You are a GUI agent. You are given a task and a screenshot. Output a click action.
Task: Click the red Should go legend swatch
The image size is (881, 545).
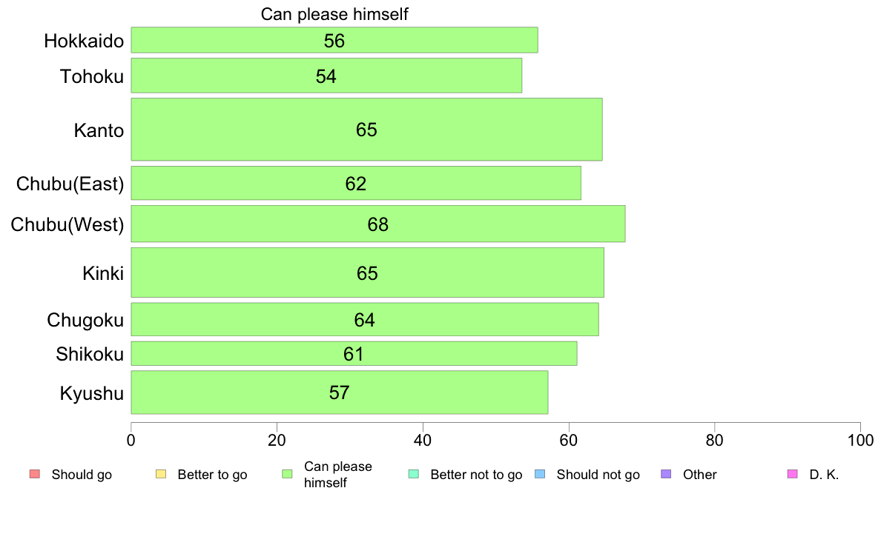click(x=35, y=474)
